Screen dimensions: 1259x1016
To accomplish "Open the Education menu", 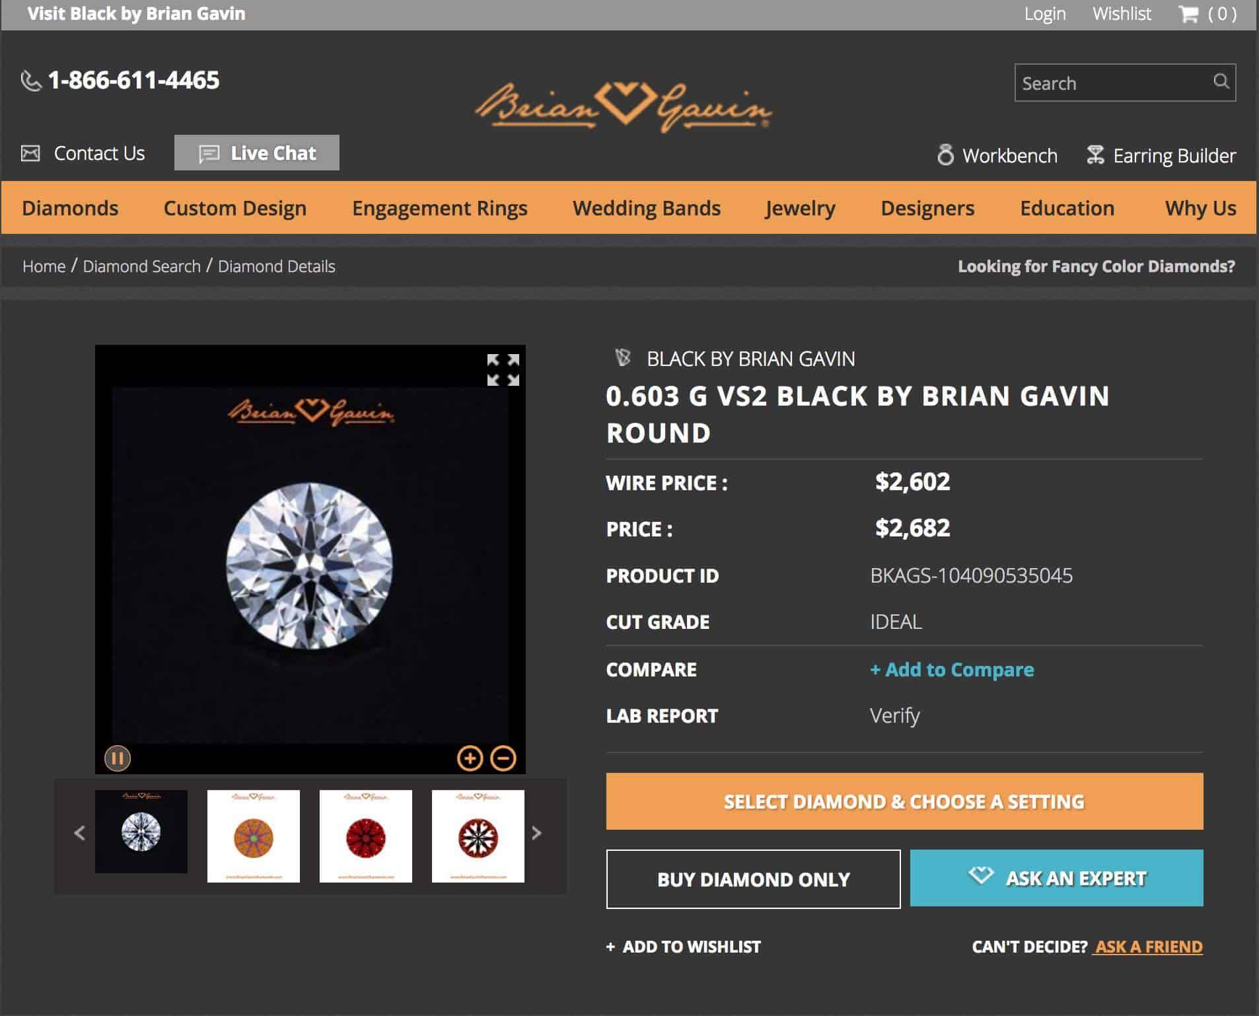I will tap(1067, 208).
